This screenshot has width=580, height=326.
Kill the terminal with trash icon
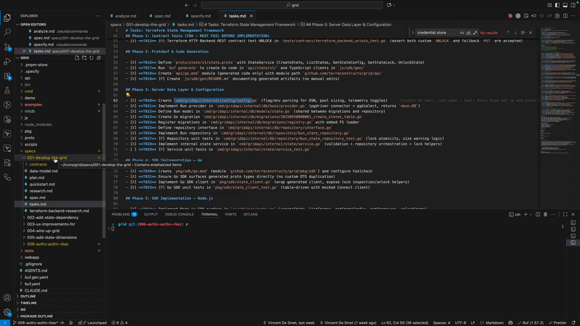pos(545,215)
